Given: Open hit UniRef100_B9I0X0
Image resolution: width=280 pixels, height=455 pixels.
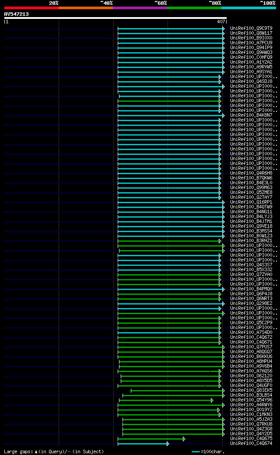Looking at the screenshot, I should pyautogui.click(x=251, y=38).
